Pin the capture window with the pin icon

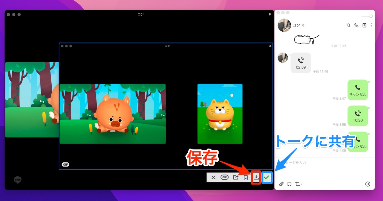coord(270,46)
